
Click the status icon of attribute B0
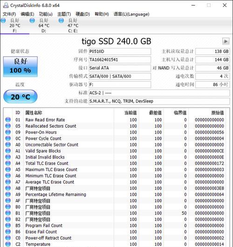pyautogui.click(x=8, y=207)
